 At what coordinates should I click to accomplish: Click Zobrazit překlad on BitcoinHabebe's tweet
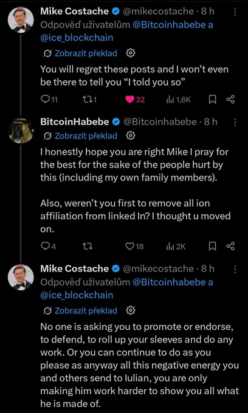pos(86,136)
